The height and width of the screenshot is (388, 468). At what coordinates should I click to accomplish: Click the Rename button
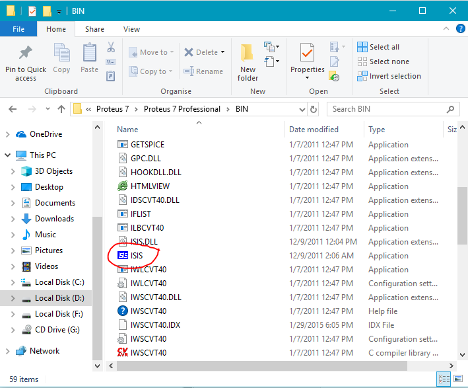[203, 71]
